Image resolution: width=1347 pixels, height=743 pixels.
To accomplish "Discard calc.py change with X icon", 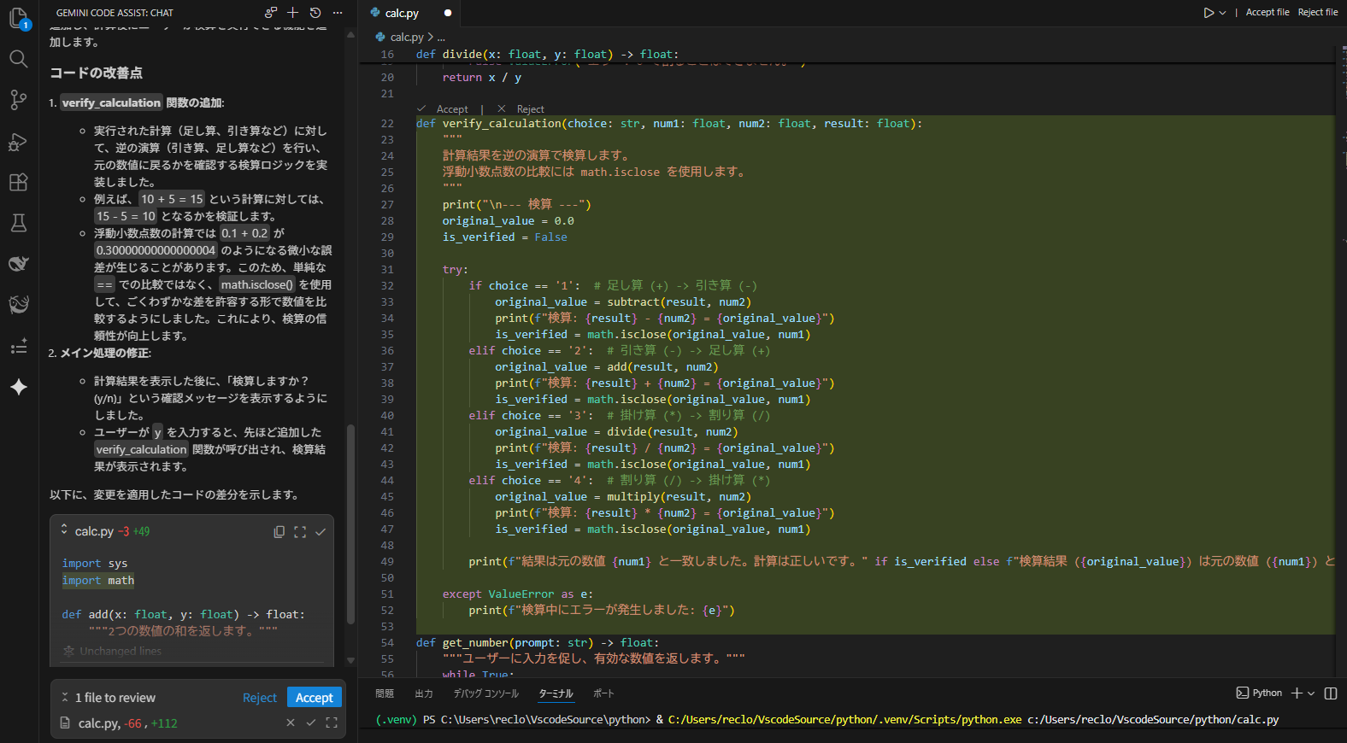I will tap(291, 723).
